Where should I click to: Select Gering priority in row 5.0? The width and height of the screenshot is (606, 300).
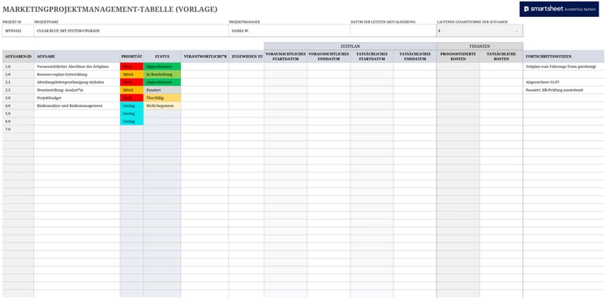pos(131,114)
